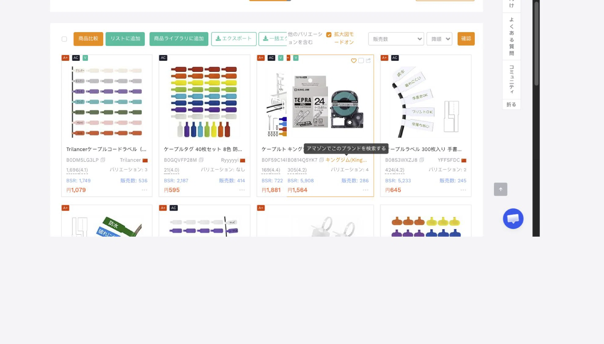604x344 pixels.
Task: Click the heart favorite icon on TEPRA card
Action: click(x=354, y=61)
